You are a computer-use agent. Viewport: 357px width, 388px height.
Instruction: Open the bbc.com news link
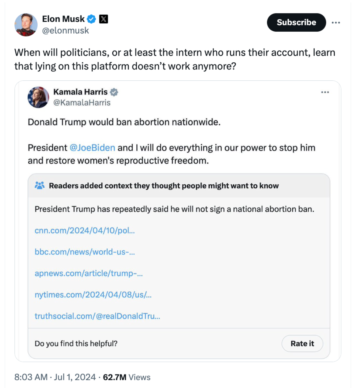coord(85,252)
